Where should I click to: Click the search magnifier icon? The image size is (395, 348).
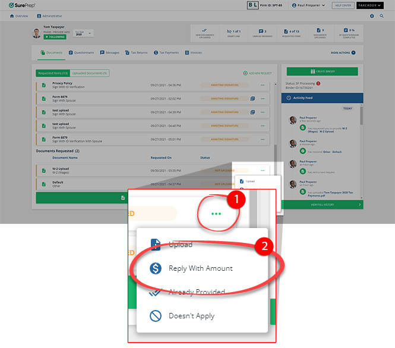(x=381, y=16)
